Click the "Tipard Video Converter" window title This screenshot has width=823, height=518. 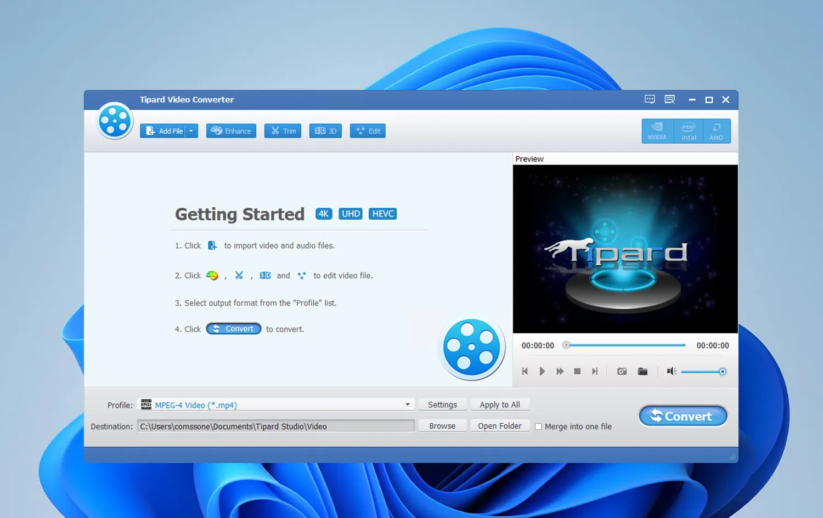pyautogui.click(x=187, y=99)
